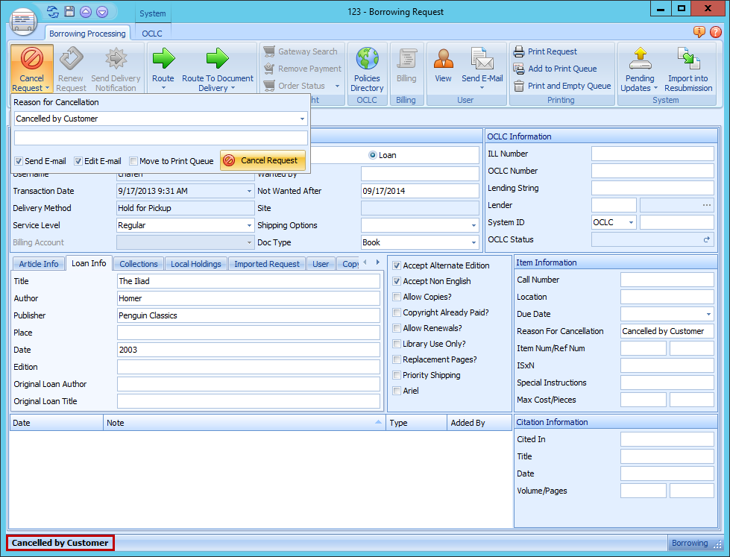Switch to the Local Holdings tab
This screenshot has height=557, width=730.
click(196, 263)
